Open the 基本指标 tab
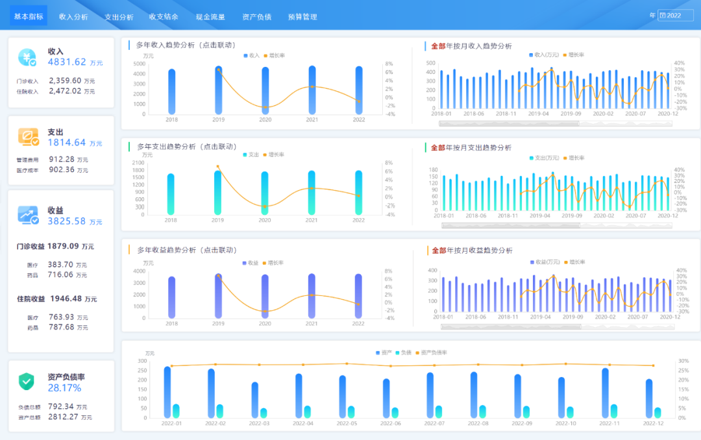Viewport: 701px width, 440px height. click(29, 16)
